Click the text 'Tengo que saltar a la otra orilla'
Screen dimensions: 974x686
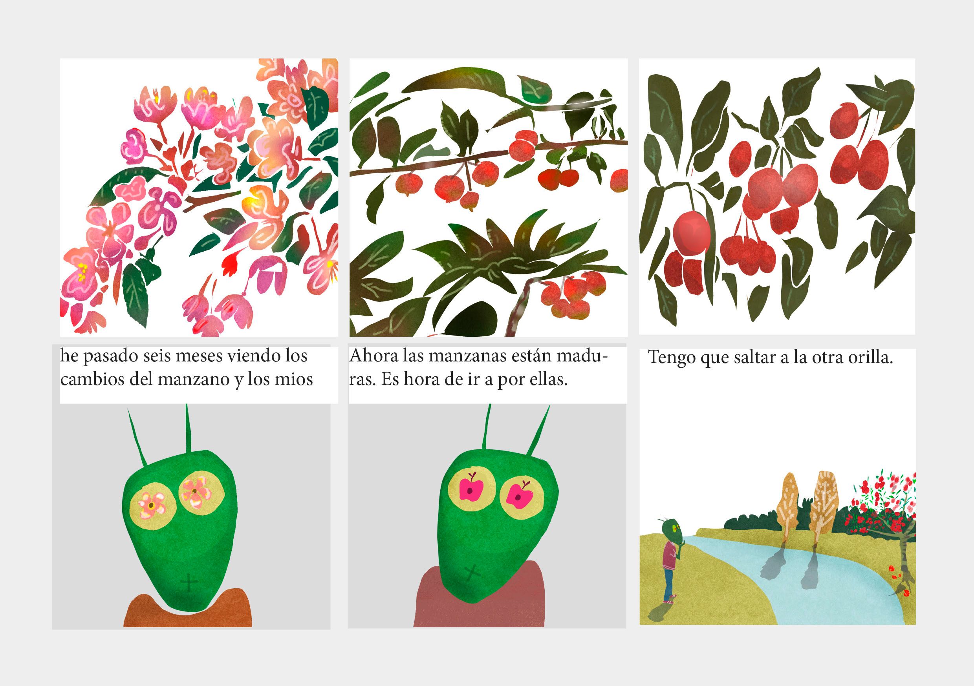771,358
